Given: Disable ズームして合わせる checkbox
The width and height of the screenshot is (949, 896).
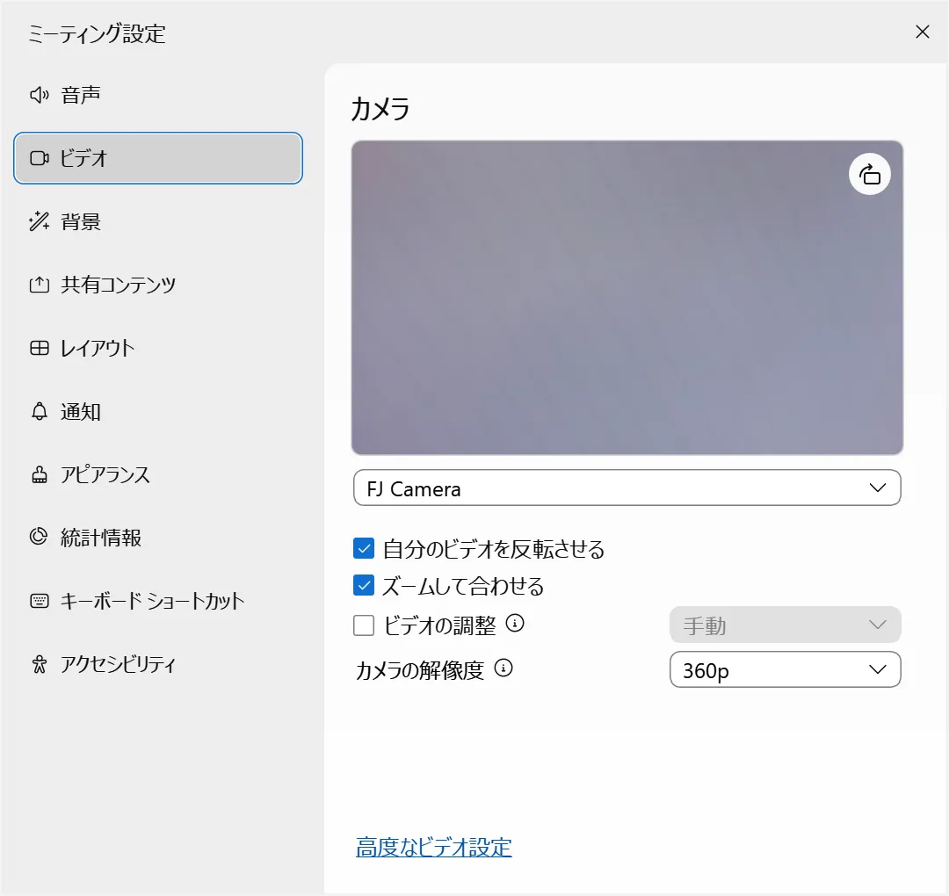Looking at the screenshot, I should point(364,585).
